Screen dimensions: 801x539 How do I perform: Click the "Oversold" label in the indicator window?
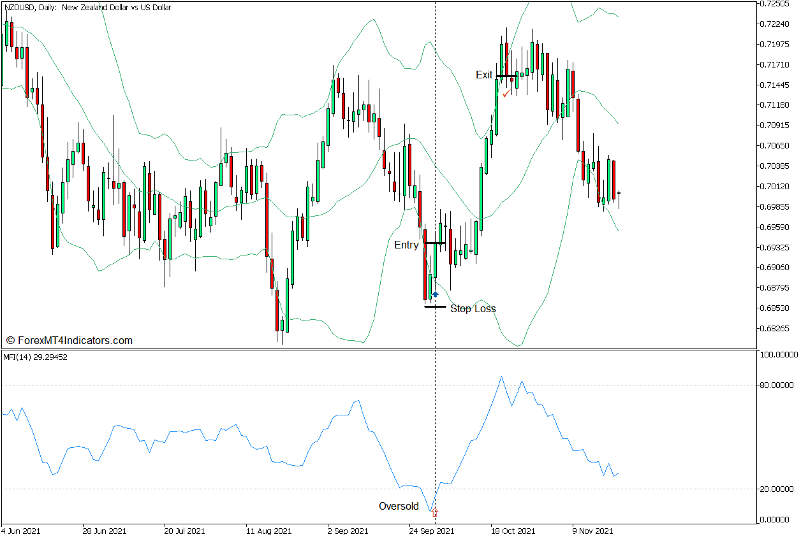(x=399, y=507)
